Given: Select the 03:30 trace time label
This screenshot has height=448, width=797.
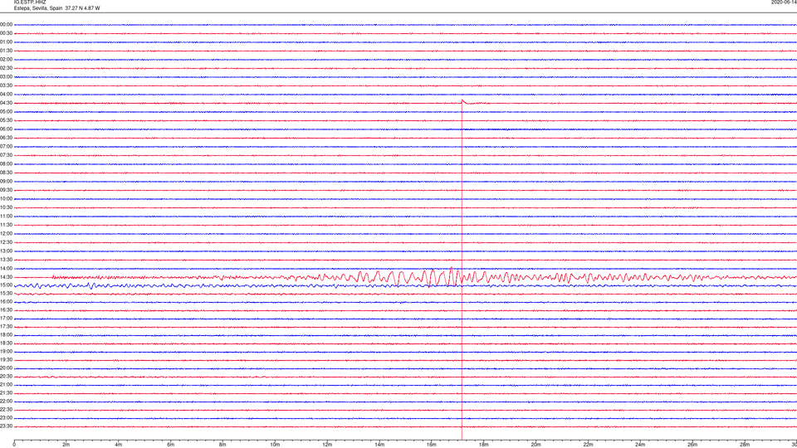Looking at the screenshot, I should click(6, 85).
